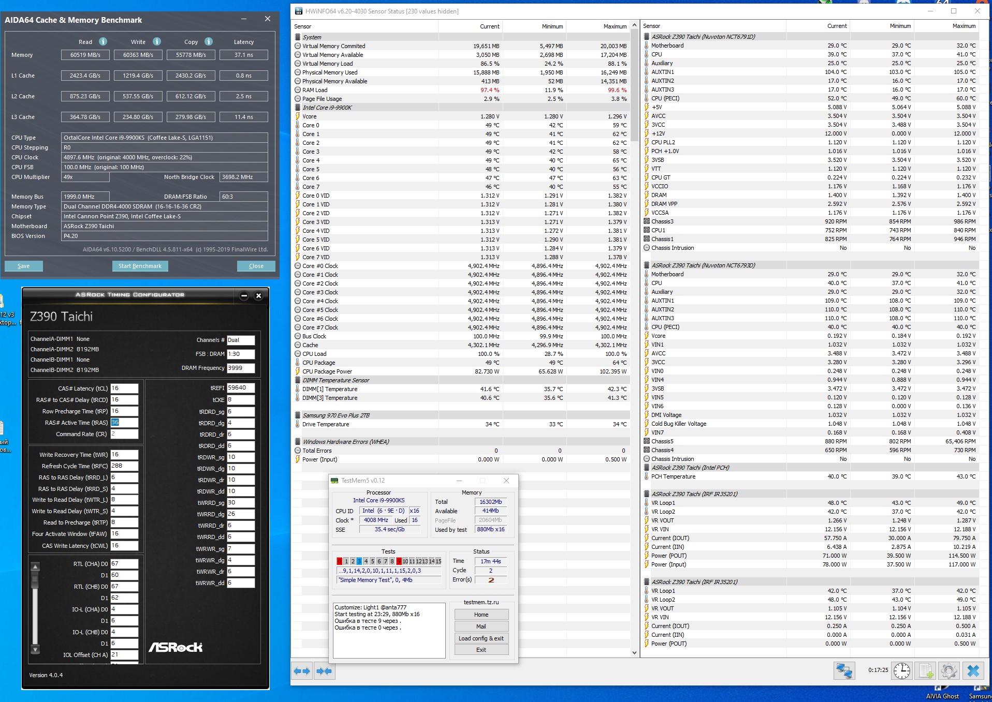Click the scroll down arrow in Timing Configurator RTL panel
Viewport: 992px width, 702px height.
point(35,649)
